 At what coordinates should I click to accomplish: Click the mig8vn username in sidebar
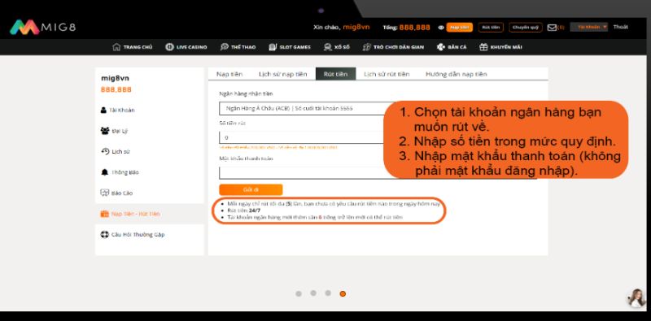click(115, 78)
